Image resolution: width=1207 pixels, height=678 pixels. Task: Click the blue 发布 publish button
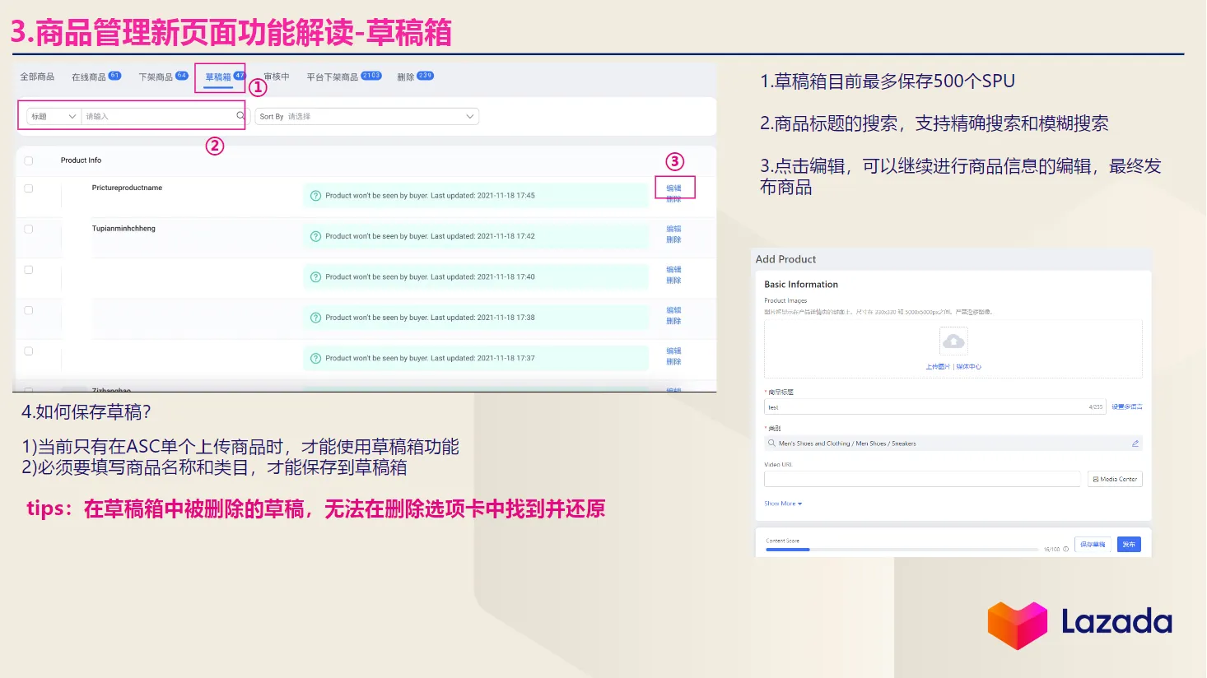[1129, 544]
